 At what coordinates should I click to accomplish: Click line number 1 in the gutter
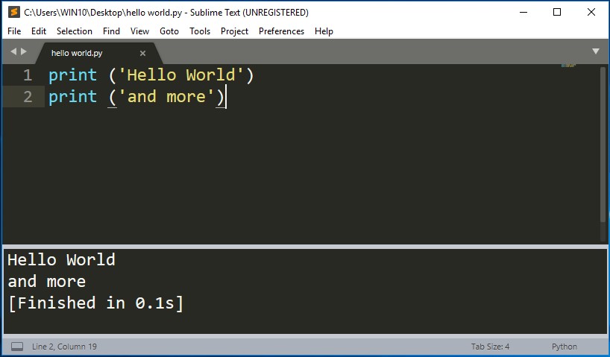pos(28,75)
